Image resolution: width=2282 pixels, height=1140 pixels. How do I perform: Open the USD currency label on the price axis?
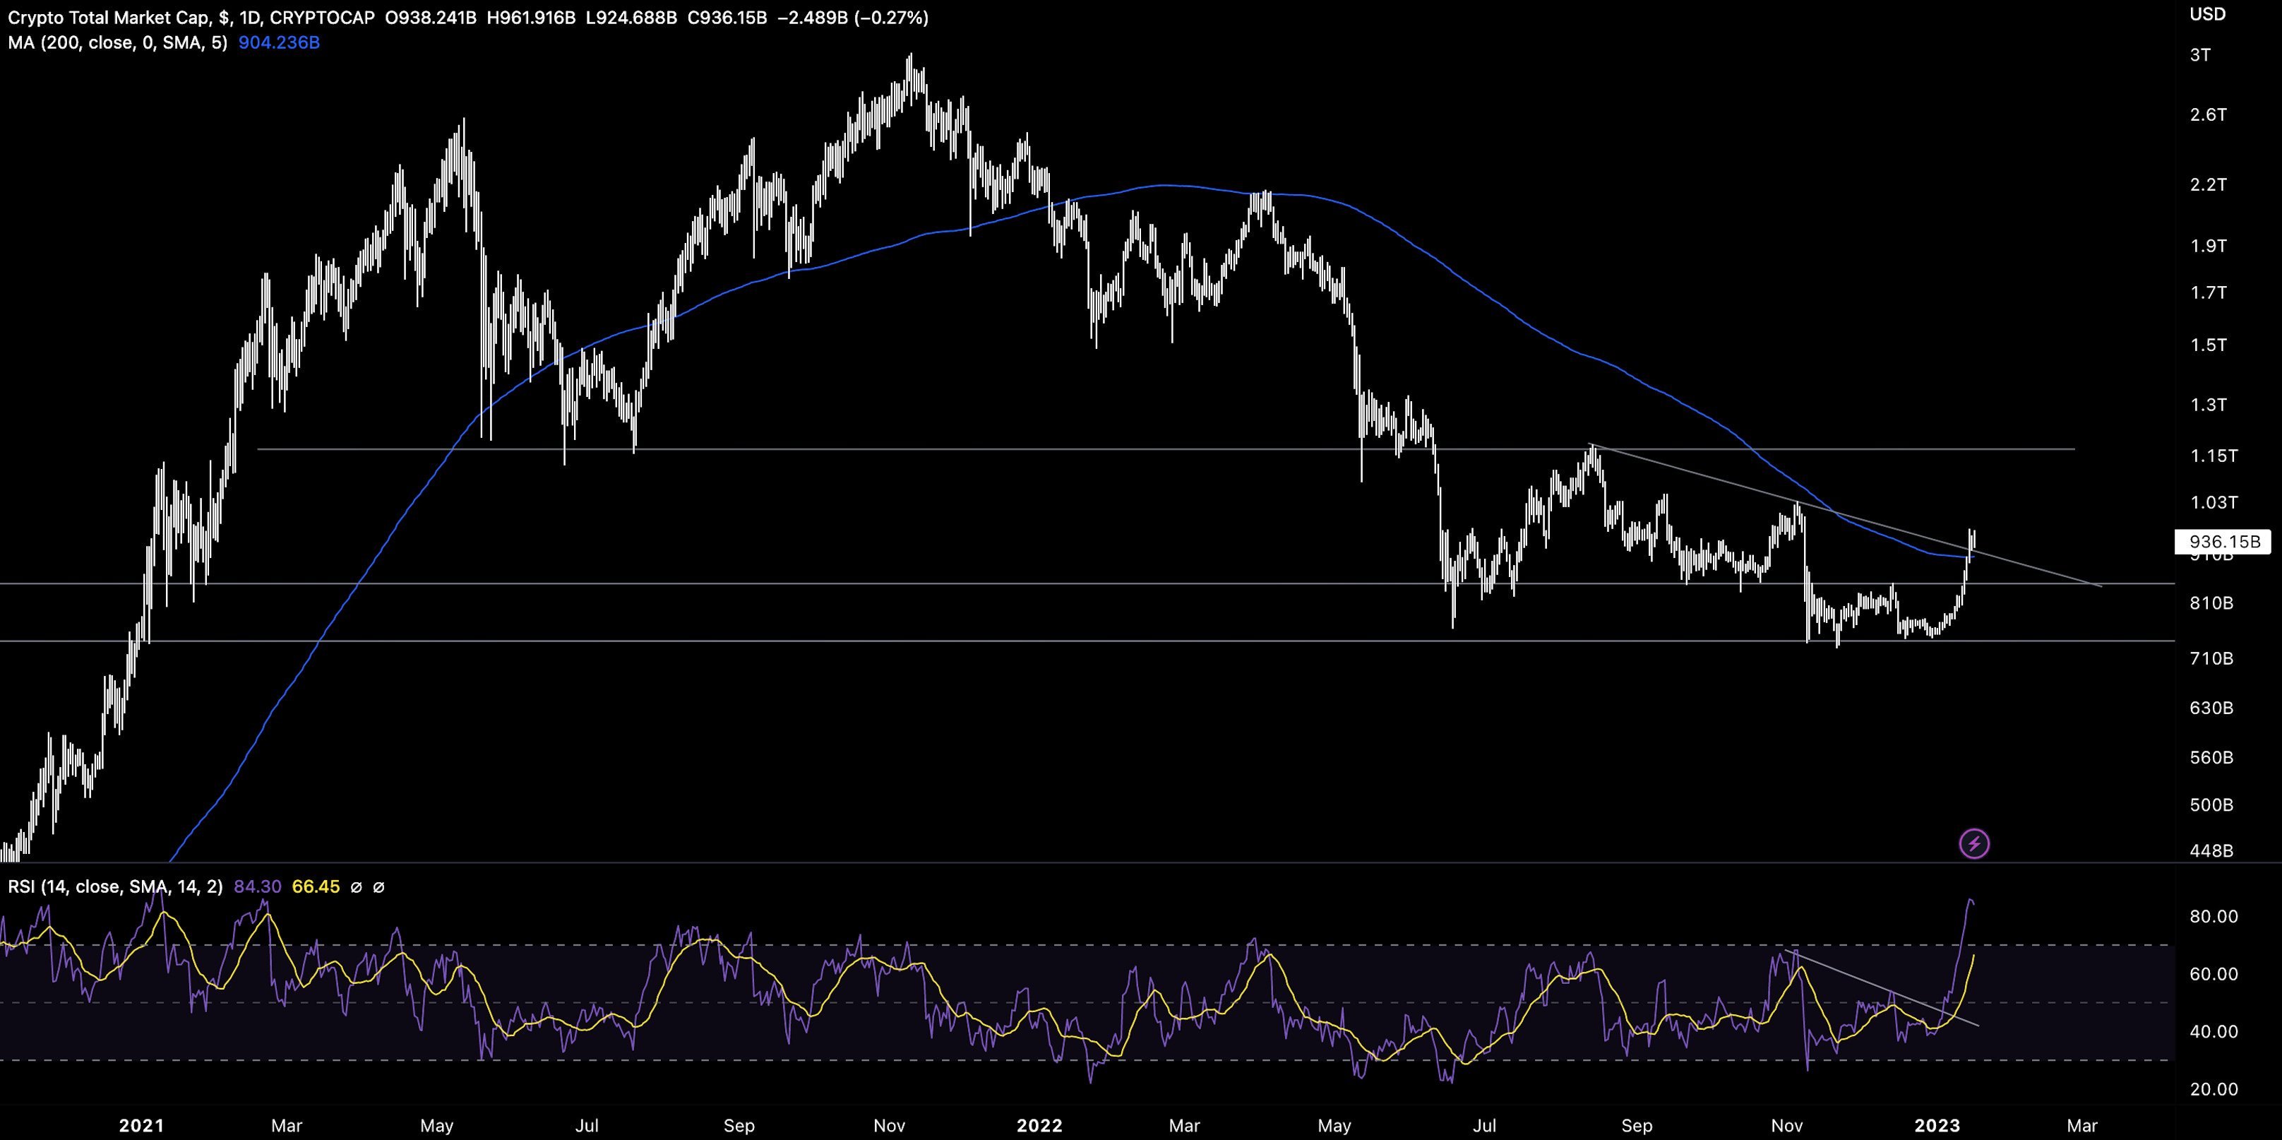[2208, 14]
